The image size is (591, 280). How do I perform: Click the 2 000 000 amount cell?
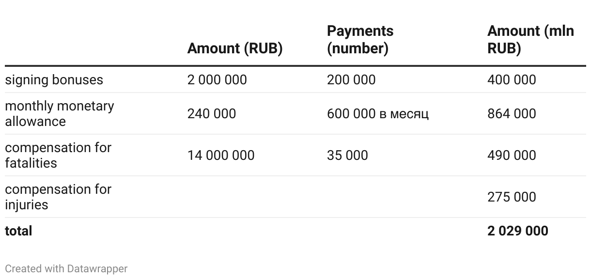coord(217,79)
